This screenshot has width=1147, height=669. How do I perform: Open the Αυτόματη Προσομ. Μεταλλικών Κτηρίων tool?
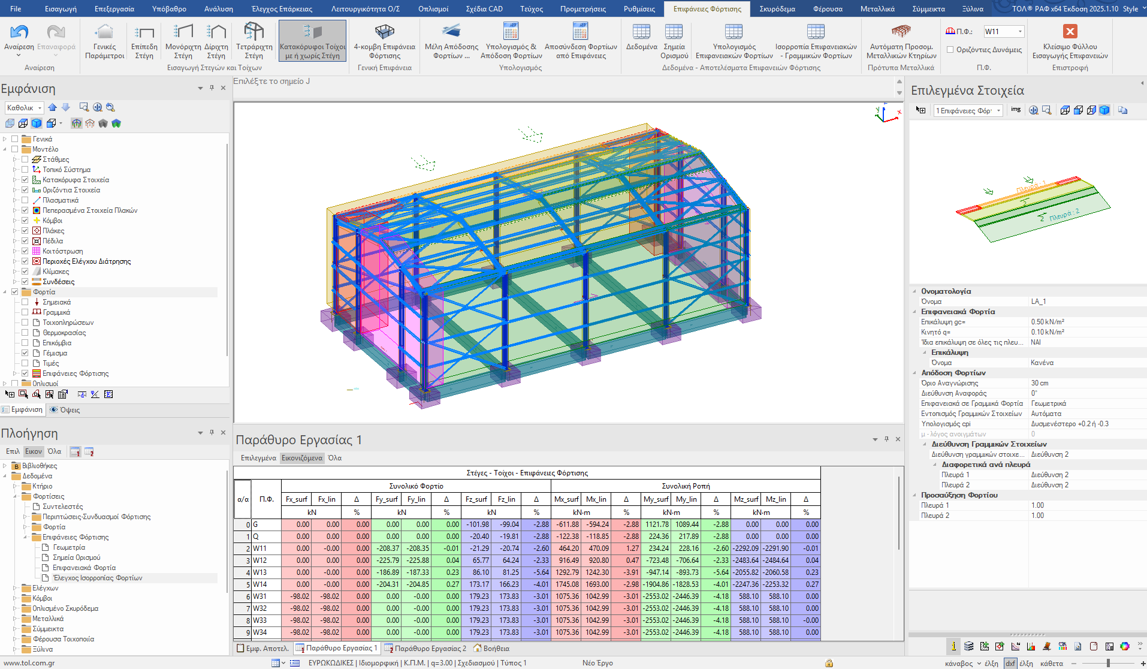click(901, 32)
